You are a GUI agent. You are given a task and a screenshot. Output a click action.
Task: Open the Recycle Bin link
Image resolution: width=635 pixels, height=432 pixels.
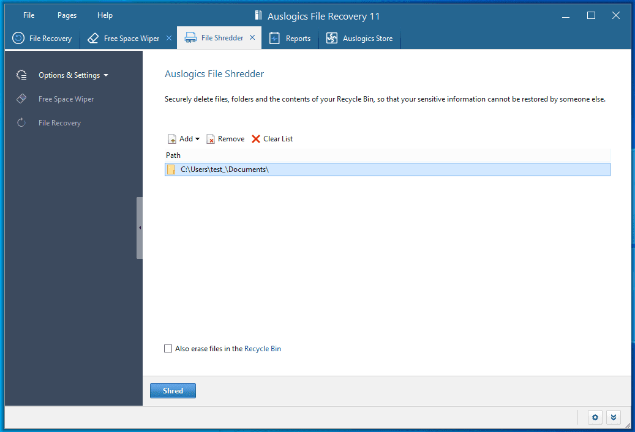point(263,348)
